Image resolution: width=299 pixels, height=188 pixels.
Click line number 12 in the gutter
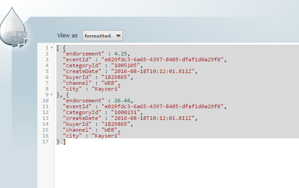pos(45,112)
